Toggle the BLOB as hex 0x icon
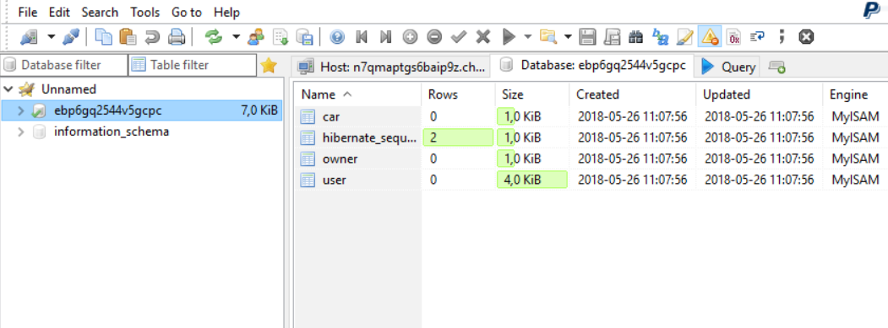Image resolution: width=888 pixels, height=328 pixels. [734, 37]
